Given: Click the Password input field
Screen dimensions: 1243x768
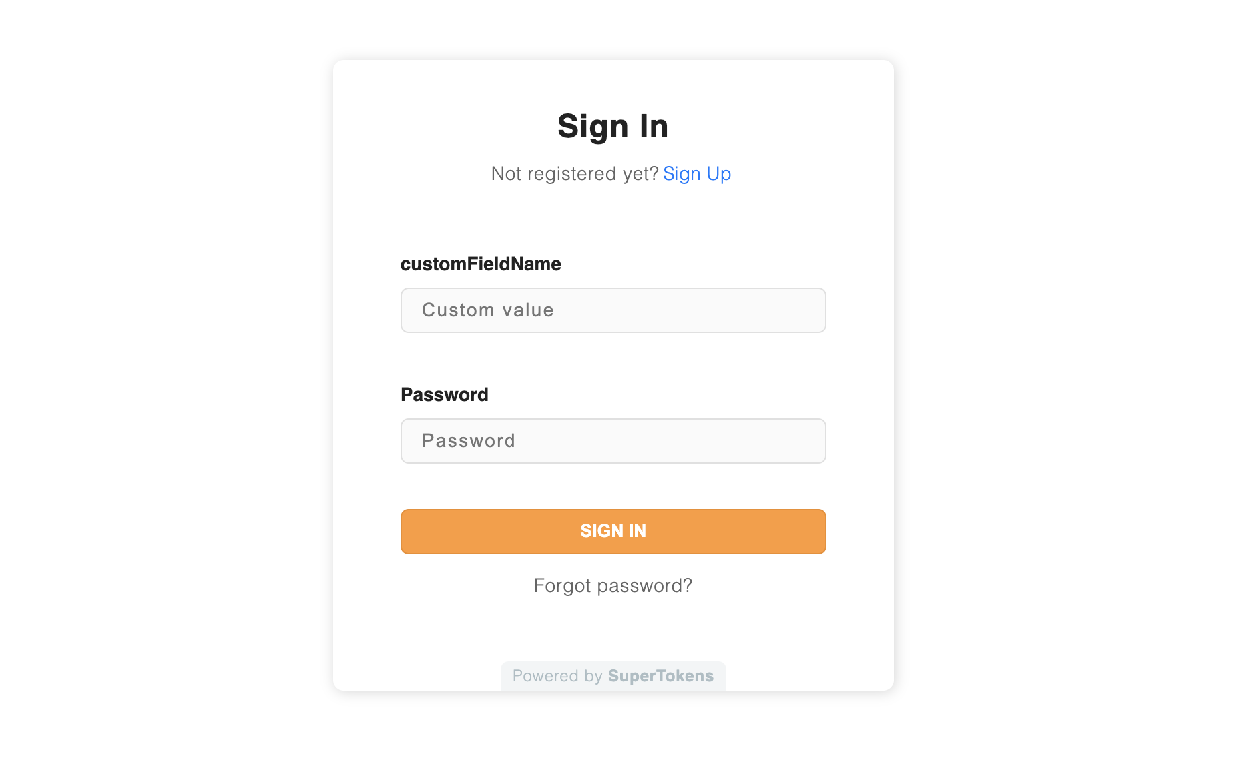Looking at the screenshot, I should tap(613, 441).
